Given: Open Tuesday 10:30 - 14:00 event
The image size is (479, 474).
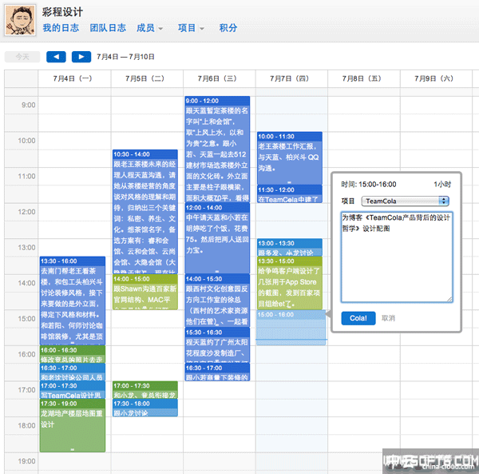Looking at the screenshot, I should pos(145,212).
